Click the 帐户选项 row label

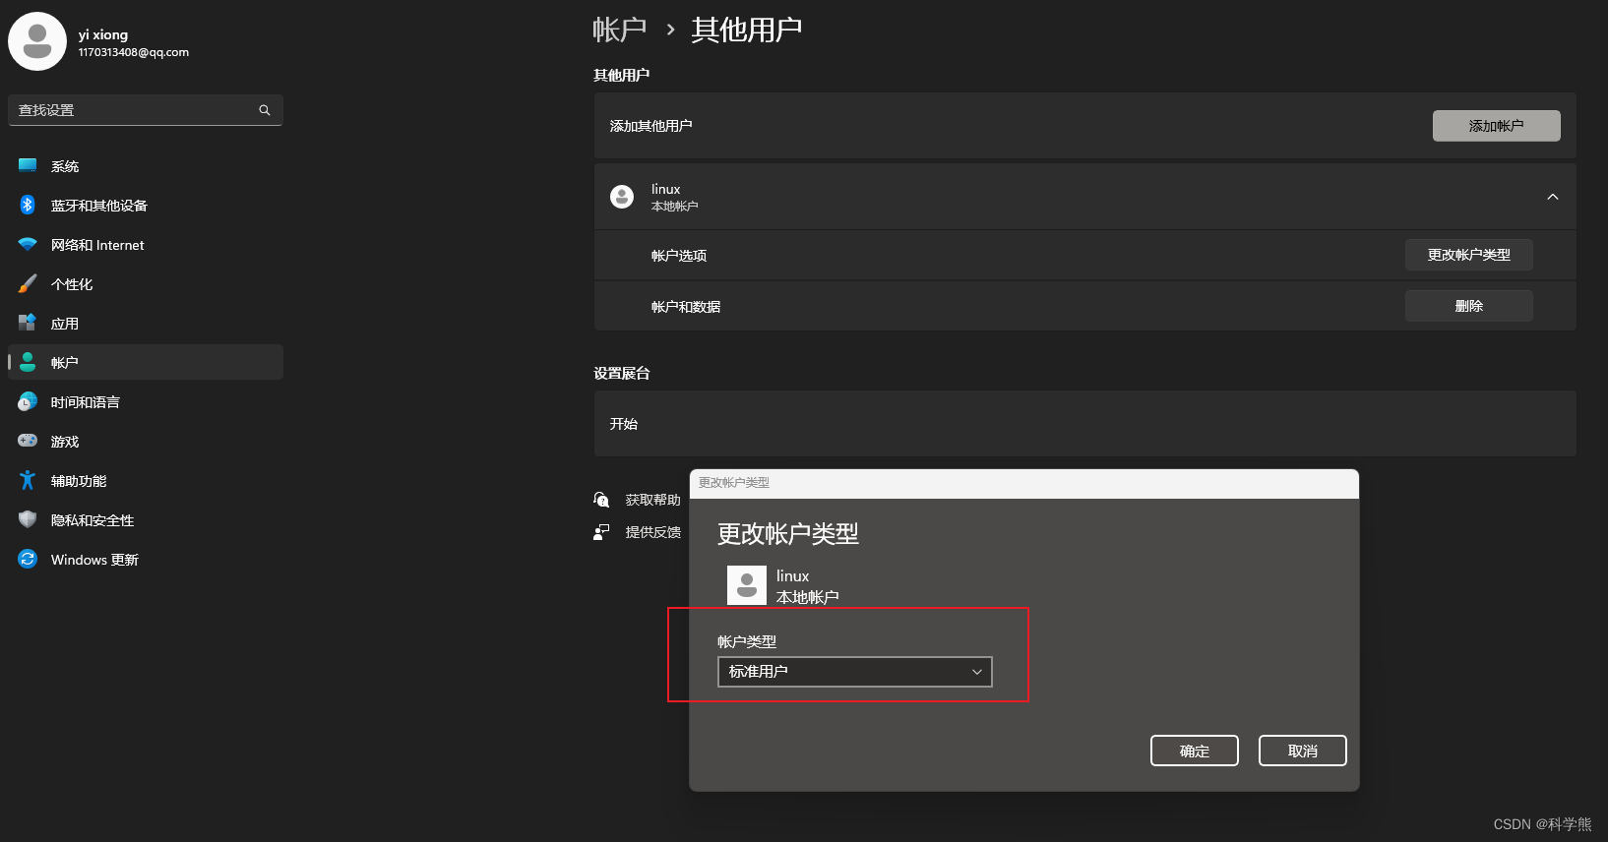point(679,256)
